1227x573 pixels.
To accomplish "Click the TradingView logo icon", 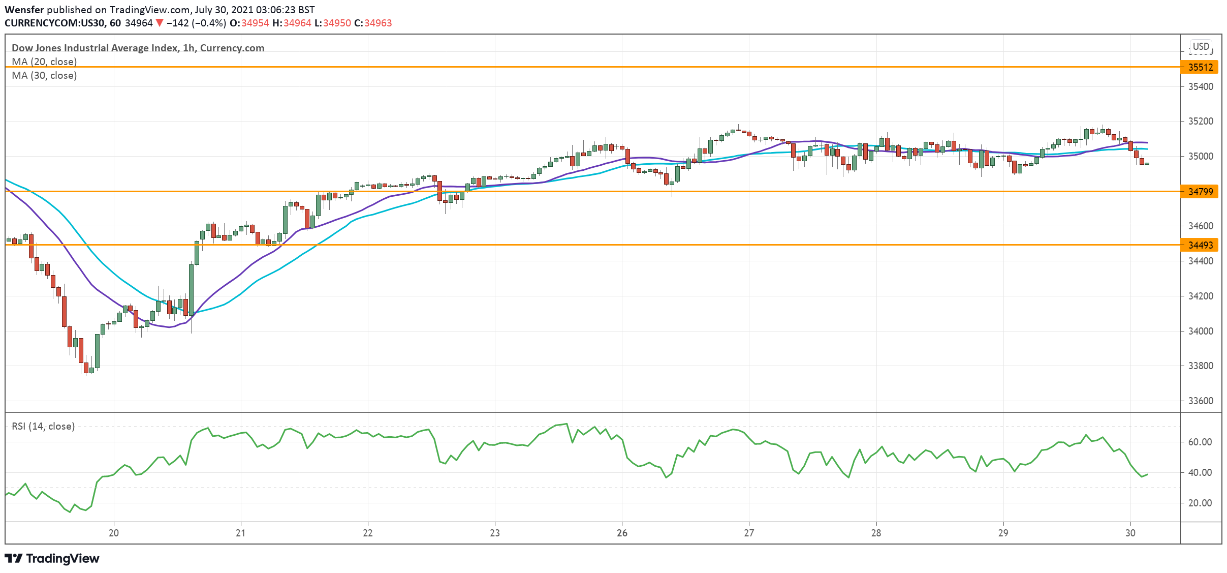I will [x=14, y=558].
